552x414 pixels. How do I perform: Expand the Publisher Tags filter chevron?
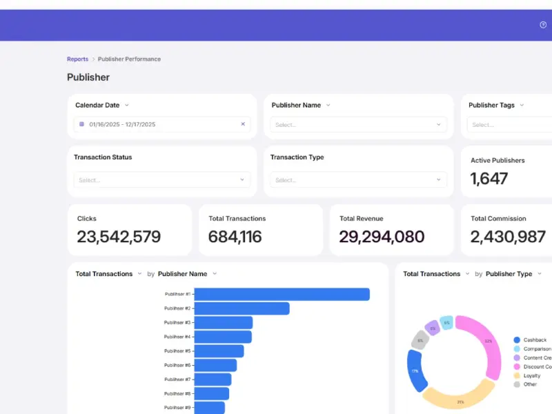coord(522,105)
